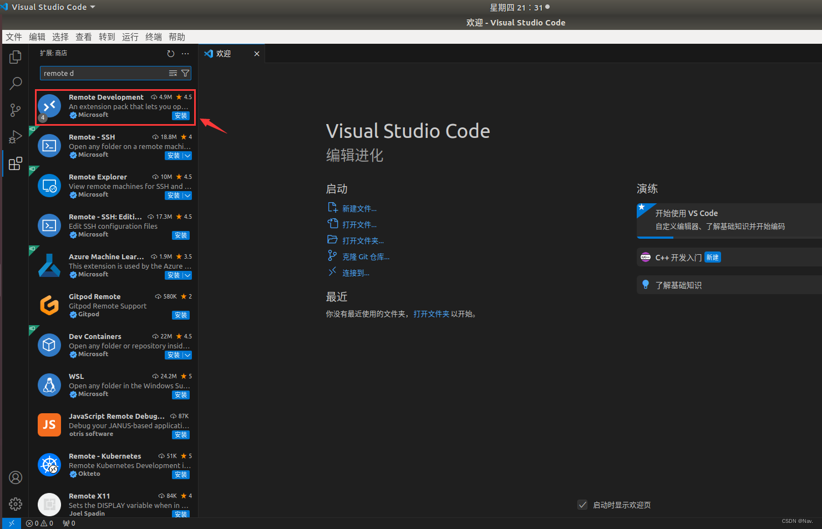
Task: Select Remote Explorer extension icon
Action: 49,186
